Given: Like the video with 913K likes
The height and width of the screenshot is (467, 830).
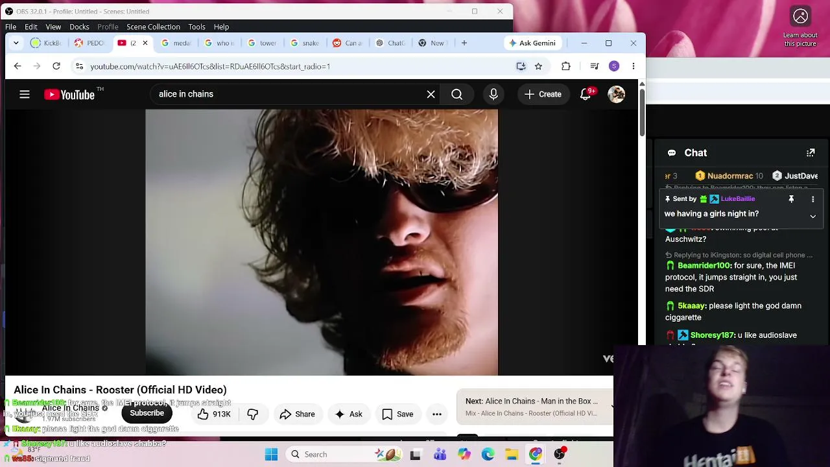Looking at the screenshot, I should tap(215, 414).
